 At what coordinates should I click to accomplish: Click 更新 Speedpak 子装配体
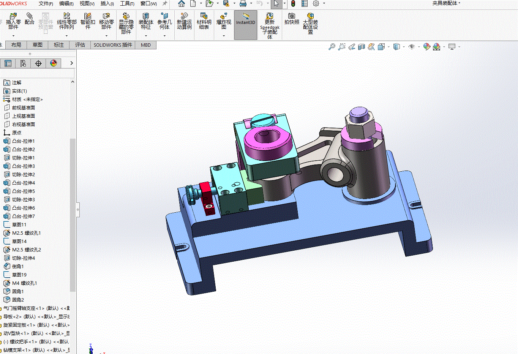[270, 26]
